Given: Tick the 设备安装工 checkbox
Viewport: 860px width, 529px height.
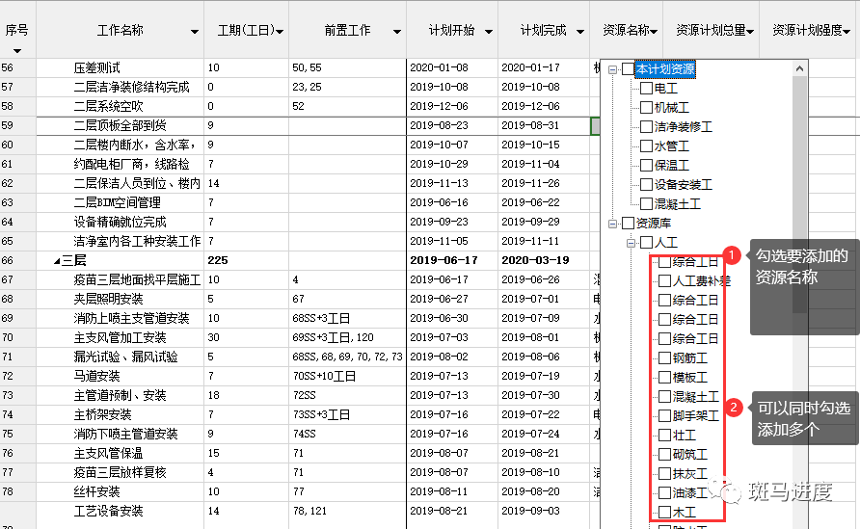Looking at the screenshot, I should pos(647,184).
